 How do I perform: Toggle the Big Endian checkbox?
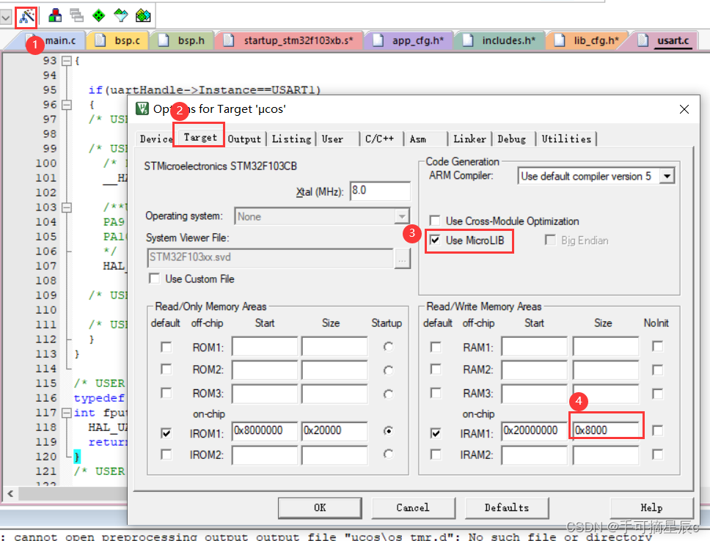tap(550, 240)
